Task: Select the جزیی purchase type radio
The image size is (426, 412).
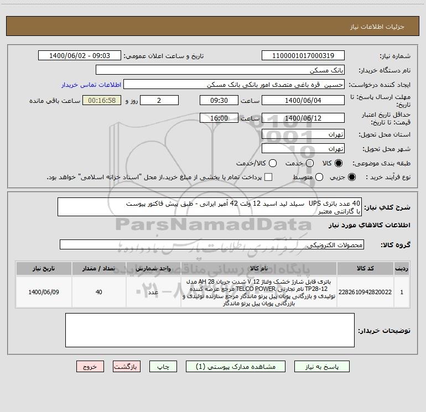Action: tap(351, 177)
